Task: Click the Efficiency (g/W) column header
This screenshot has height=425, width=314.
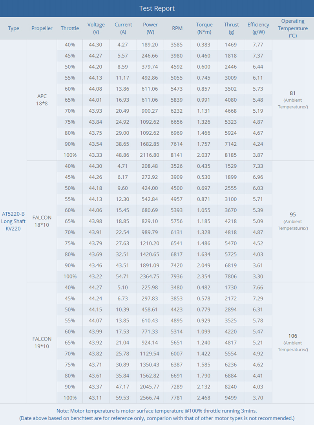Action: 258,28
